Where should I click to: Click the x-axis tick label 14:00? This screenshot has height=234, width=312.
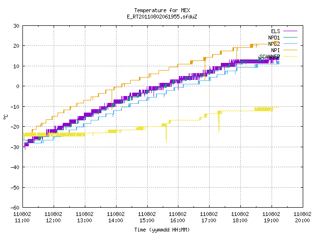click(116, 220)
